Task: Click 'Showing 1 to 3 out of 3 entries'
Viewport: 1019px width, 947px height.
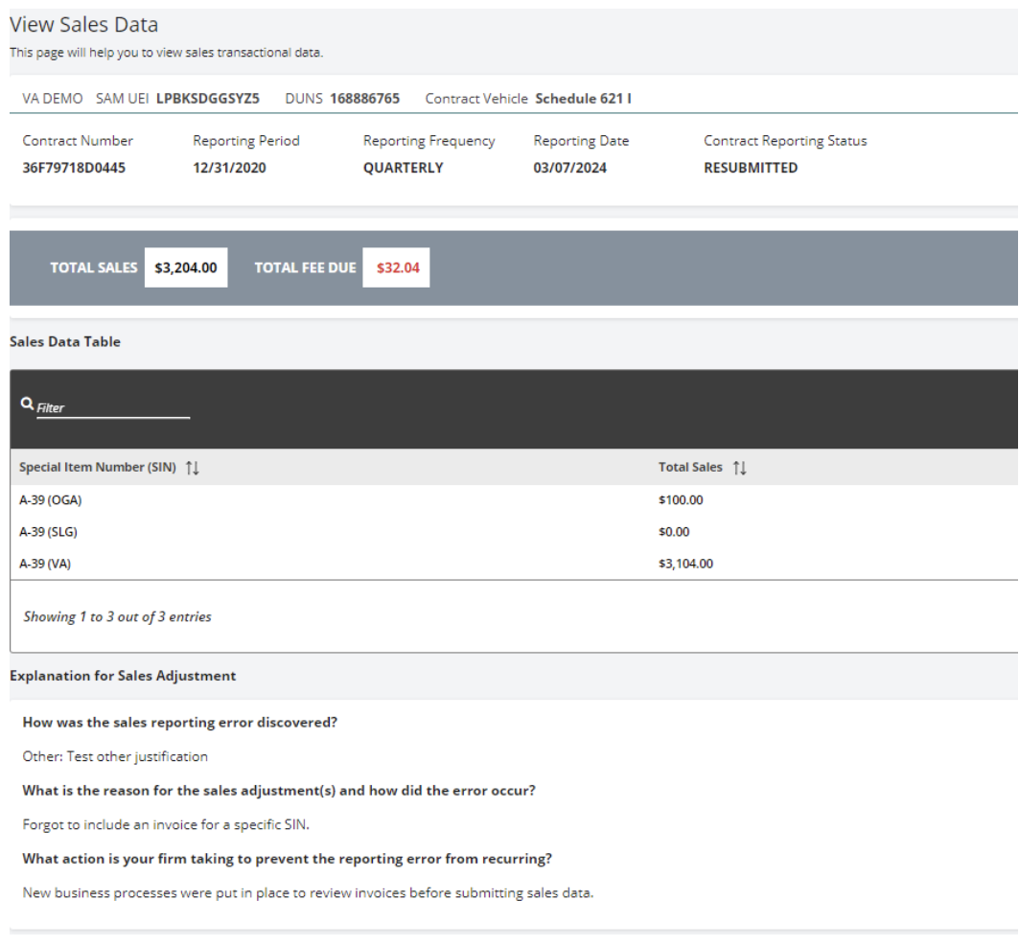Action: pos(118,617)
